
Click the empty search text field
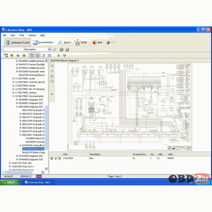point(14,49)
